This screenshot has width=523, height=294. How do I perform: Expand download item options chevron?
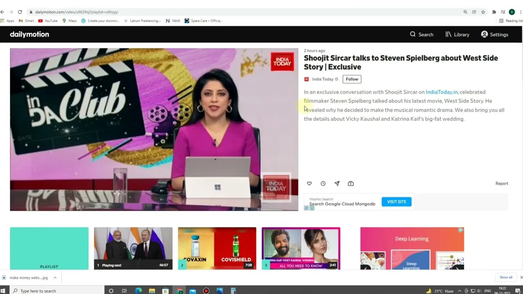tap(55, 278)
